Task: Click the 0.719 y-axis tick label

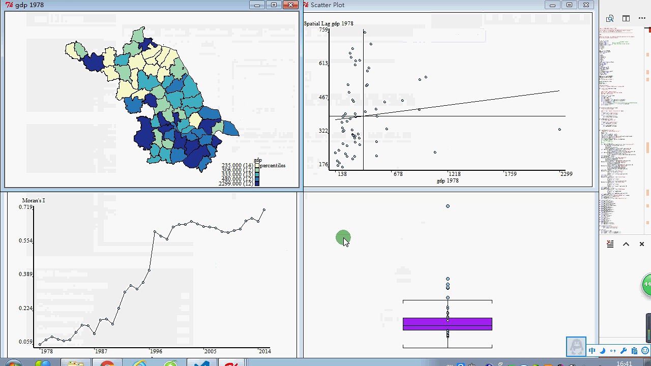Action: pyautogui.click(x=26, y=207)
